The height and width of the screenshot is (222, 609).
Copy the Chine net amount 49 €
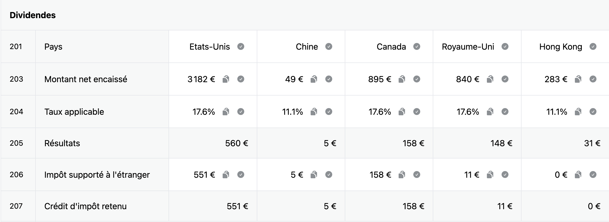tap(314, 79)
